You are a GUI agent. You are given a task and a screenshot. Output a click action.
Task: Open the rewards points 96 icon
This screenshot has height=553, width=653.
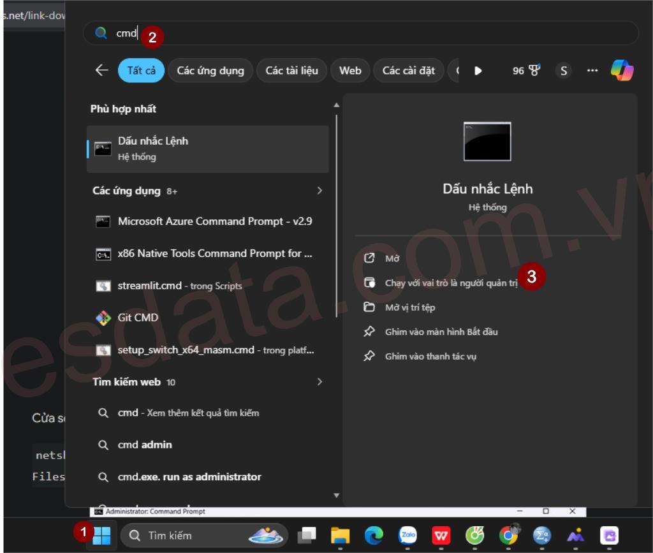pyautogui.click(x=526, y=71)
